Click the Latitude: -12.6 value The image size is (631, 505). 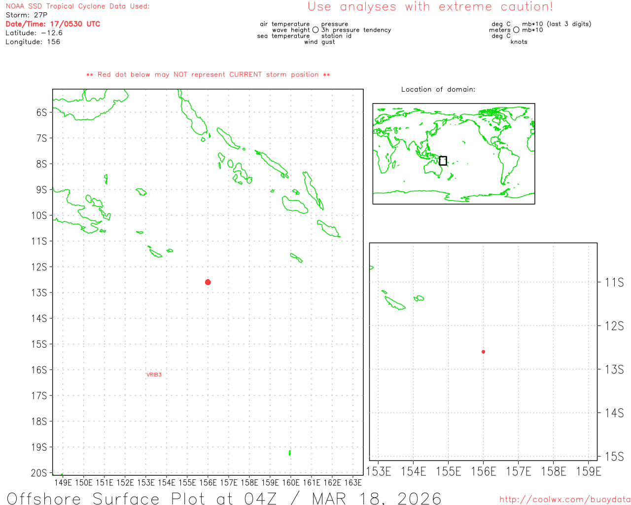pos(34,33)
